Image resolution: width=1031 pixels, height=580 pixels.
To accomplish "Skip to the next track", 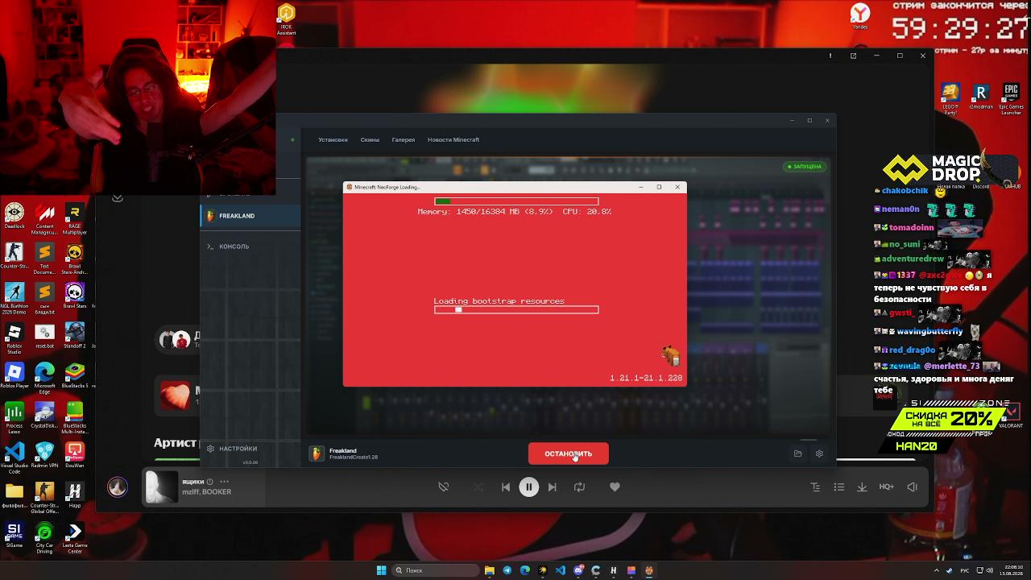I will (x=552, y=487).
